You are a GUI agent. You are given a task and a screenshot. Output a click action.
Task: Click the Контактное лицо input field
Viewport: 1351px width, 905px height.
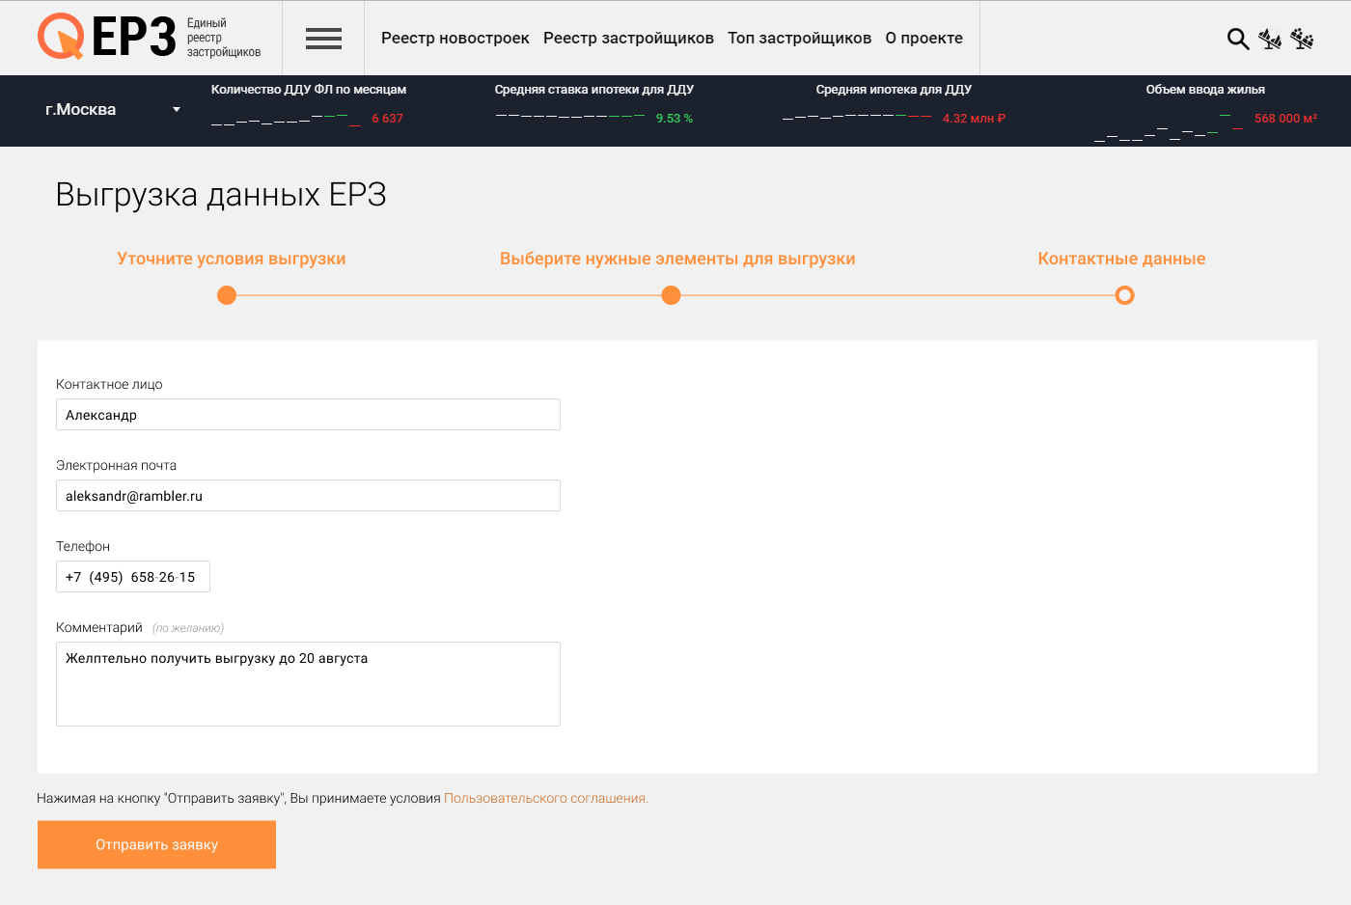308,415
